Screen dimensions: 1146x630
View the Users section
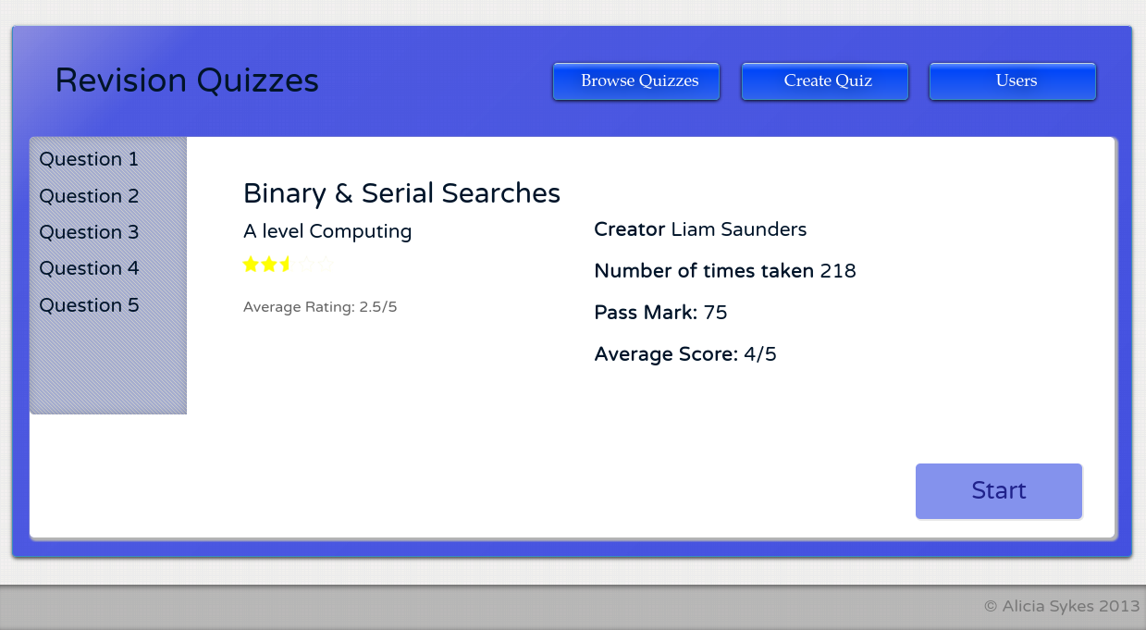tap(1012, 81)
